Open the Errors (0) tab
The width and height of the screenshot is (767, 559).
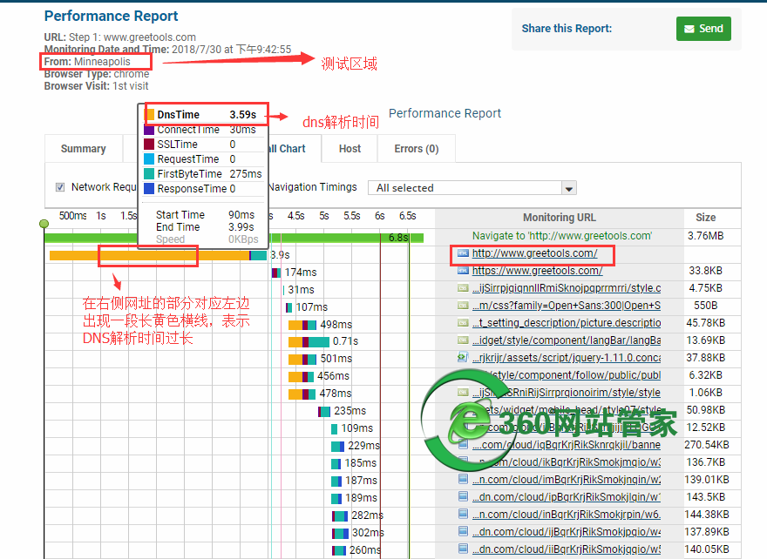point(417,149)
